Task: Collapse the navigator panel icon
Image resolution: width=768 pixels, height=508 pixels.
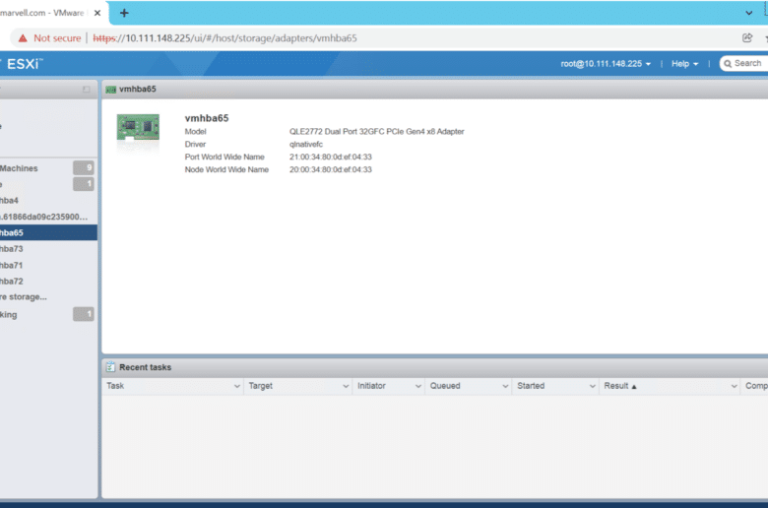Action: tap(87, 90)
